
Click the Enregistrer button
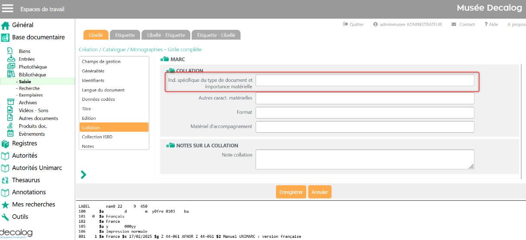[291, 192]
